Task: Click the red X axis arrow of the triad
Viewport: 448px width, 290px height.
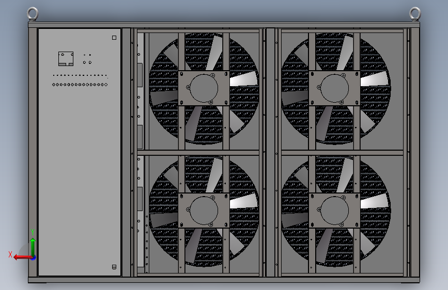Action: coord(23,257)
